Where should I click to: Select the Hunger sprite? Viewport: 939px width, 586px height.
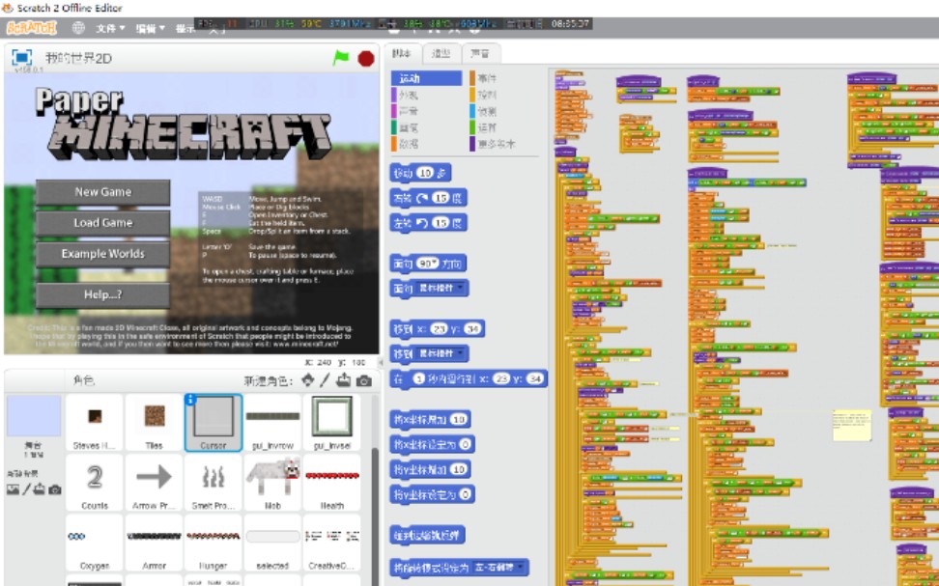[x=213, y=543]
